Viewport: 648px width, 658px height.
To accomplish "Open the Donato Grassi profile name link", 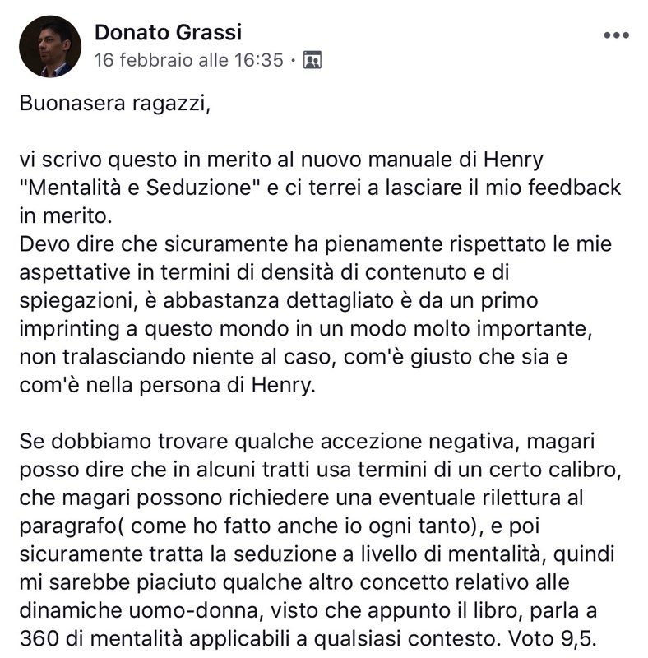I will 169,32.
